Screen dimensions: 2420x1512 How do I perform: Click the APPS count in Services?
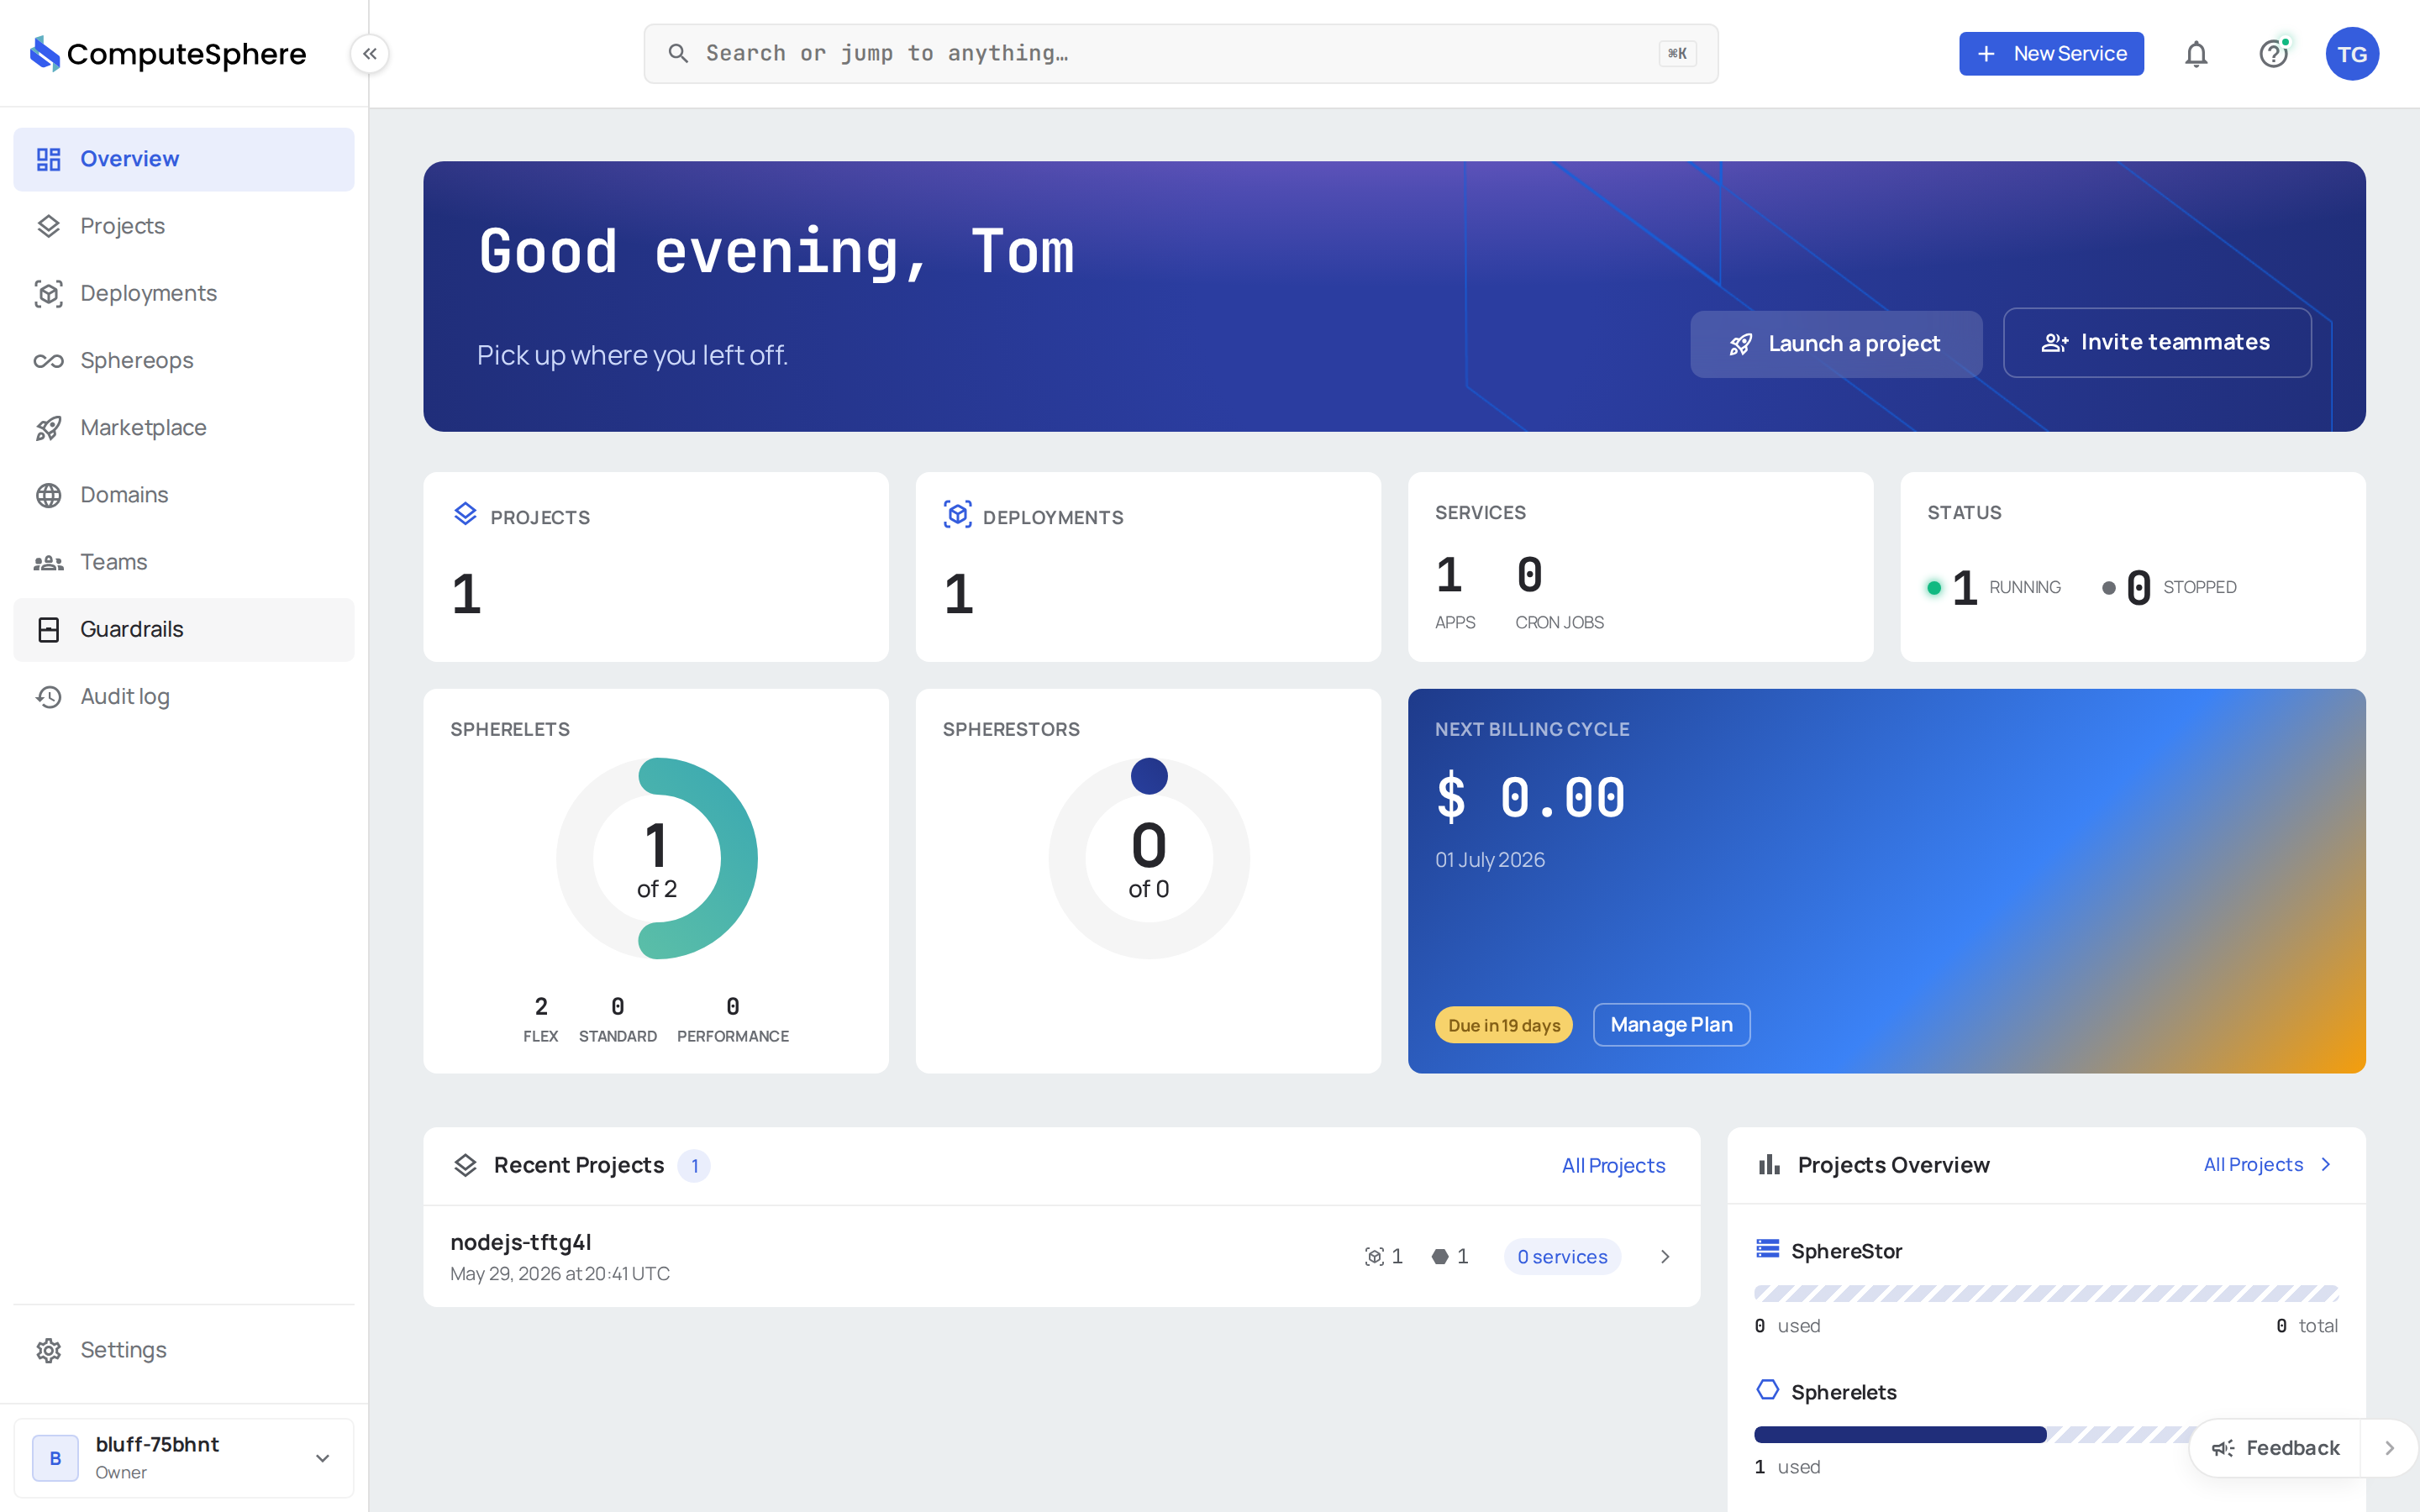tap(1449, 575)
